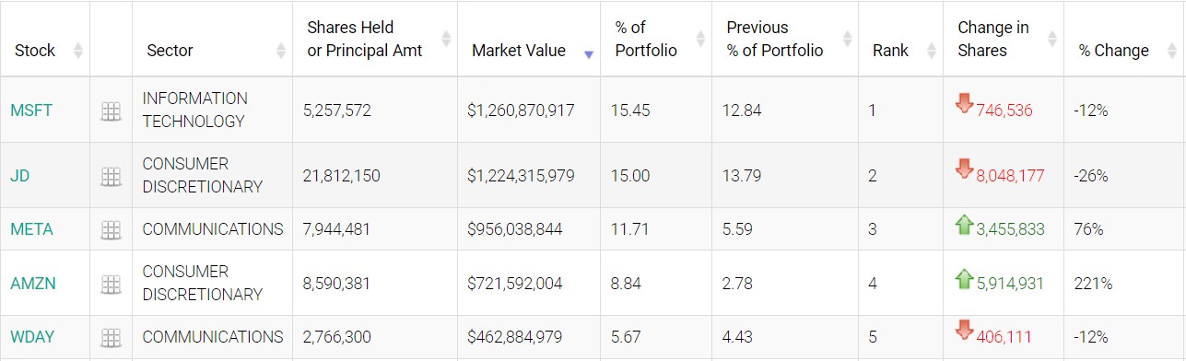Open the JD stock link

[20, 176]
